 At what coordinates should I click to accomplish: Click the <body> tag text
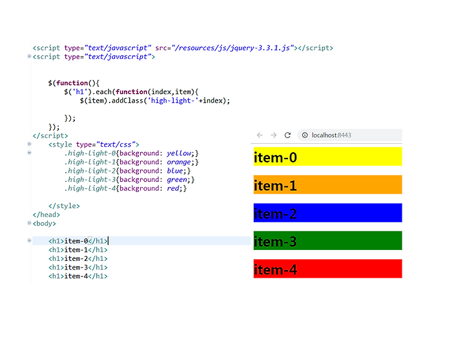(x=44, y=224)
